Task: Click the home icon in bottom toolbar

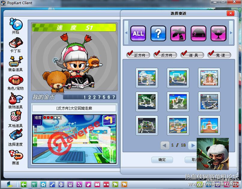Action: (x=43, y=184)
